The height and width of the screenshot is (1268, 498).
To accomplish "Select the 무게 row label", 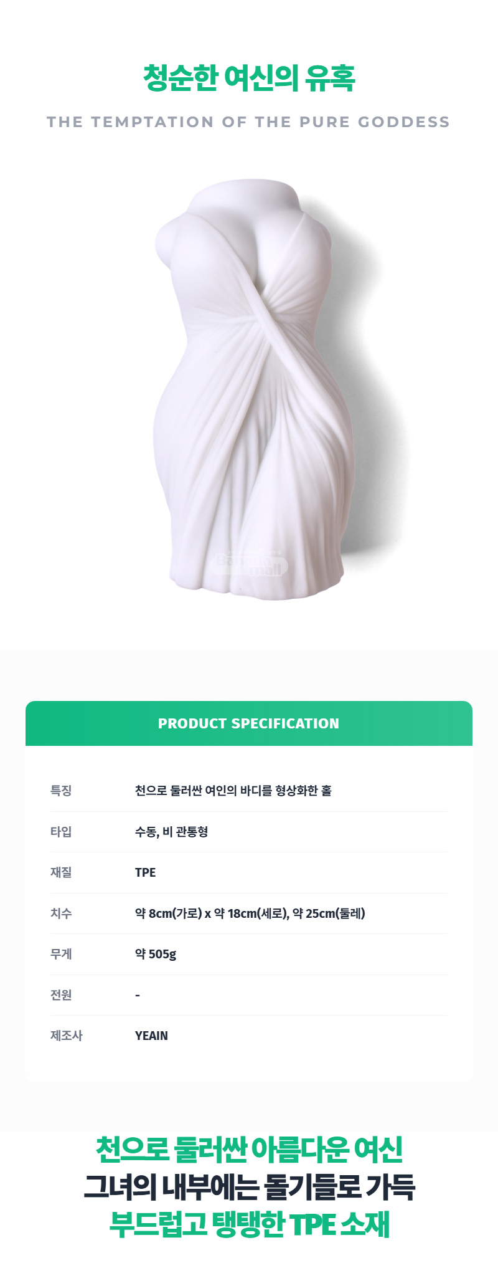I will (61, 954).
